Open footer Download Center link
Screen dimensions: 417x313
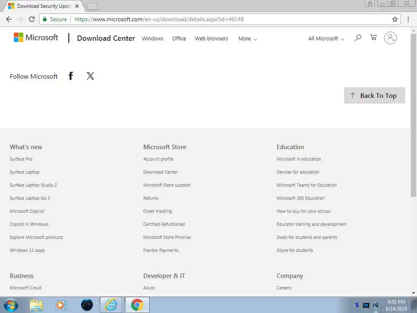pos(160,172)
